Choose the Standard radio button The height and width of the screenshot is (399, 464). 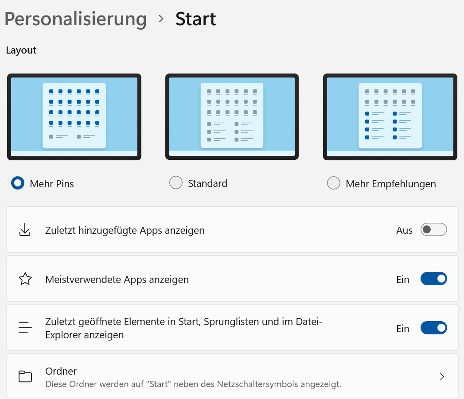176,183
